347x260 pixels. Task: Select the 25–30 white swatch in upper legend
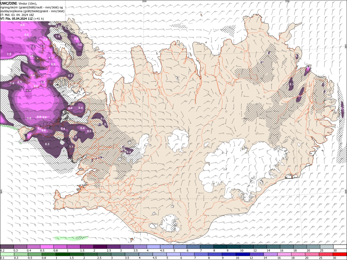[327, 247]
